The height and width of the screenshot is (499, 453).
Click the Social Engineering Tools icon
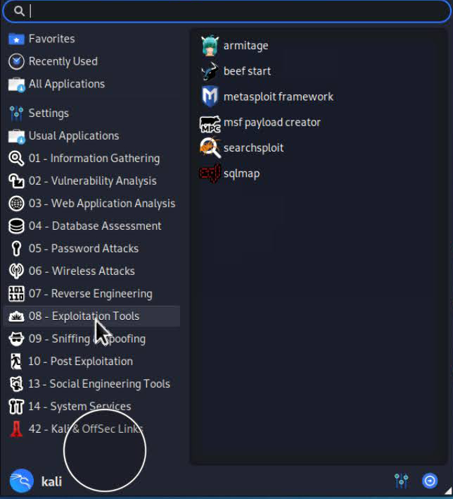tap(16, 384)
